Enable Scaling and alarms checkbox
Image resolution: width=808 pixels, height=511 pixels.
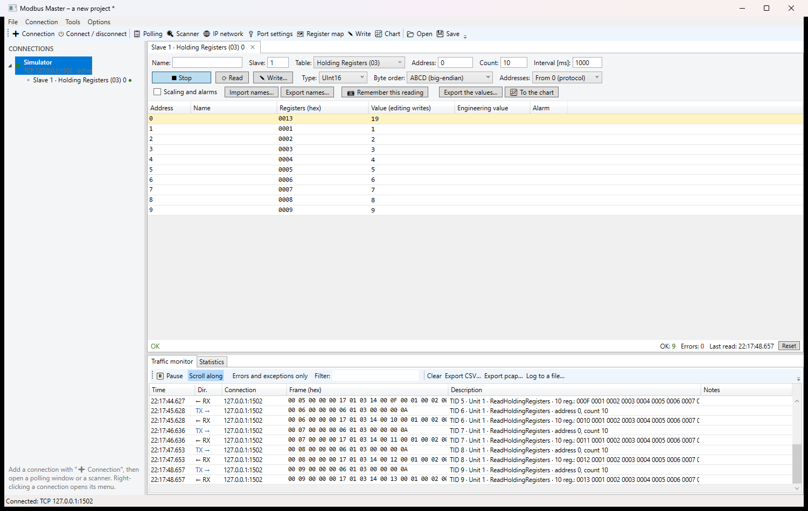[157, 92]
